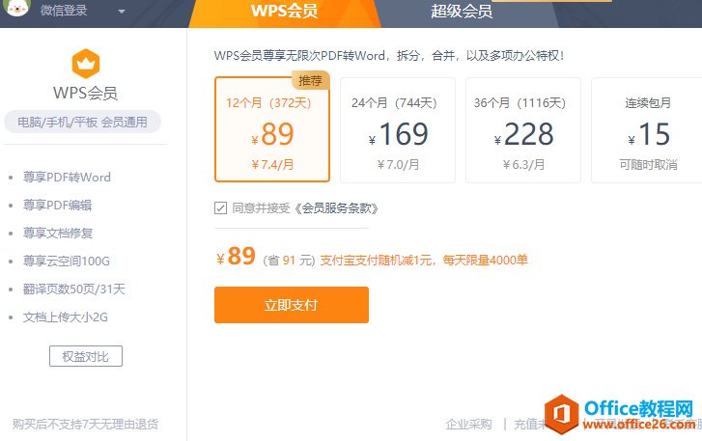Click the 尊享PDF编辑 benefit item

tap(57, 206)
